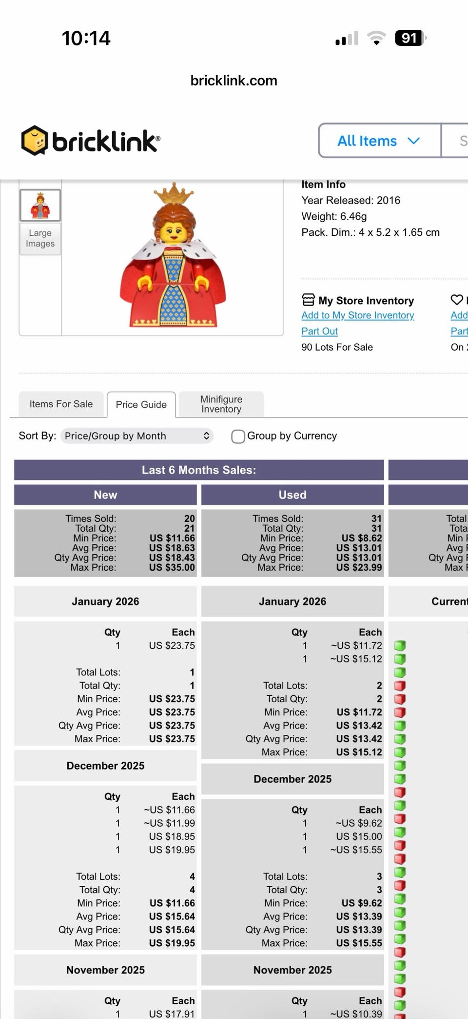Click the US $19.95 December sale price
Image resolution: width=468 pixels, height=1019 pixels.
[172, 850]
